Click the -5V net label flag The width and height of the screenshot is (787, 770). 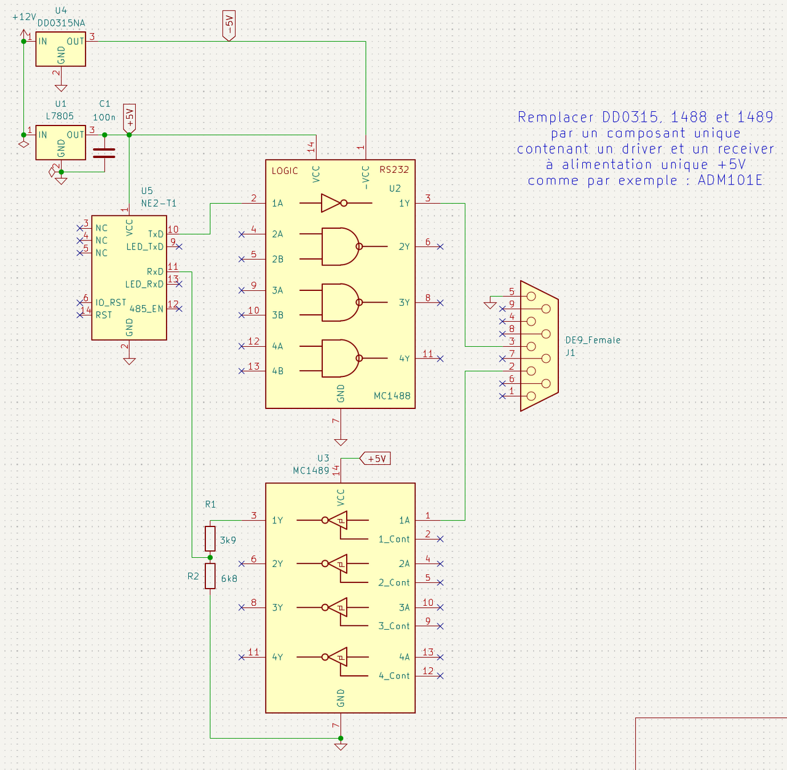229,26
